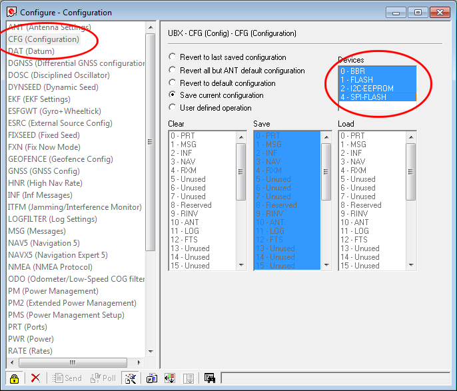Click the binoculars icon in bottom toolbar
This screenshot has width=457, height=391.
click(210, 378)
